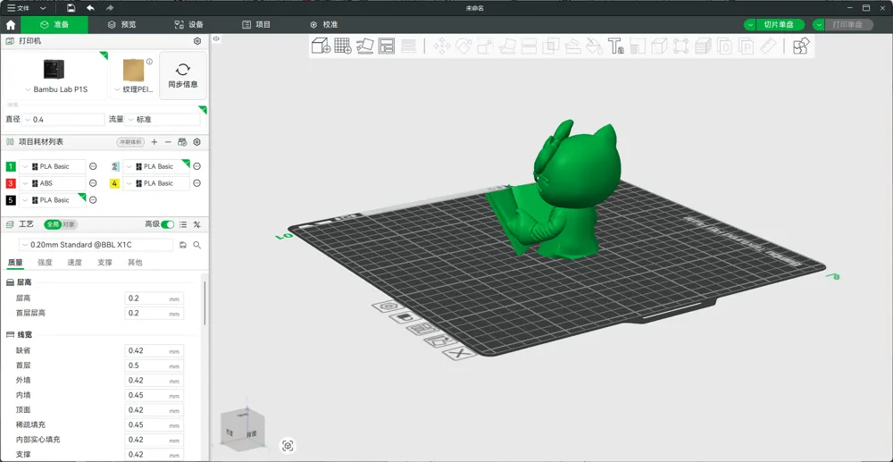893x462 pixels.
Task: Collapse the left sidebar panel
Action: coord(216,38)
